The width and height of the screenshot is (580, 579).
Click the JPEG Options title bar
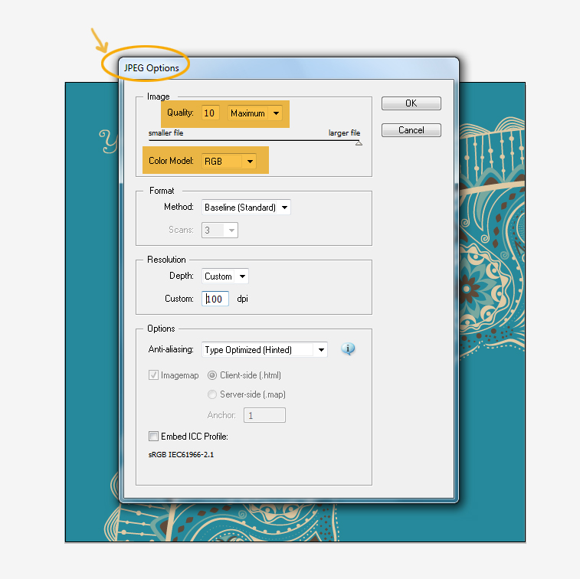(289, 68)
